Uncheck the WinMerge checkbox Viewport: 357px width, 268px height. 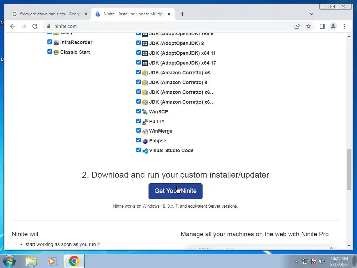point(138,131)
